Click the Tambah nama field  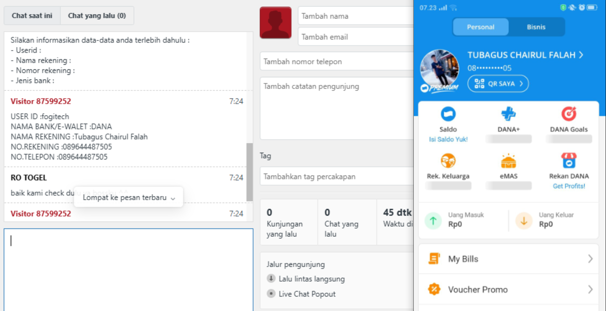click(x=355, y=16)
